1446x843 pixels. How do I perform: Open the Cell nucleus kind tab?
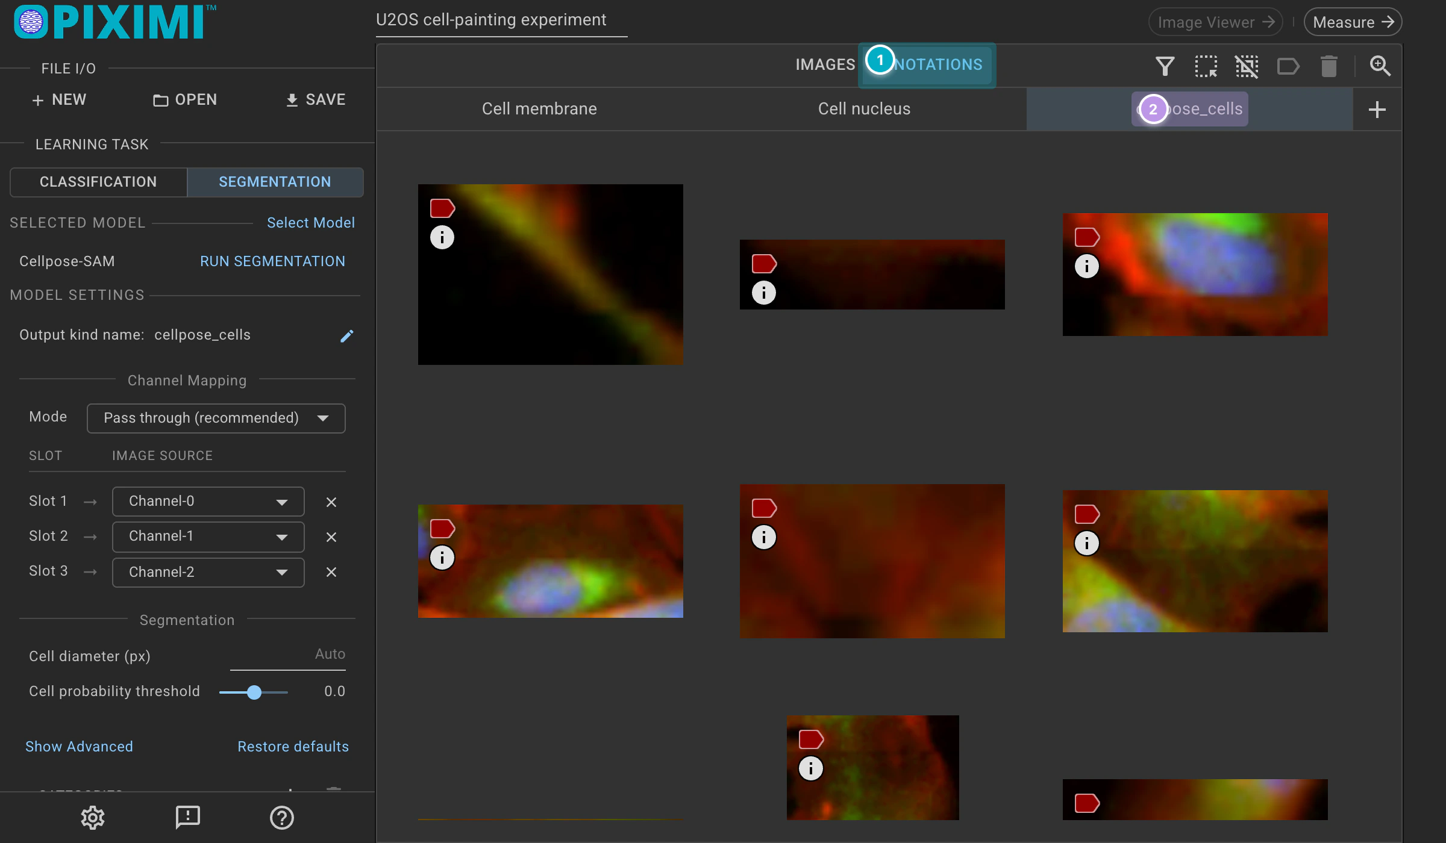click(864, 109)
